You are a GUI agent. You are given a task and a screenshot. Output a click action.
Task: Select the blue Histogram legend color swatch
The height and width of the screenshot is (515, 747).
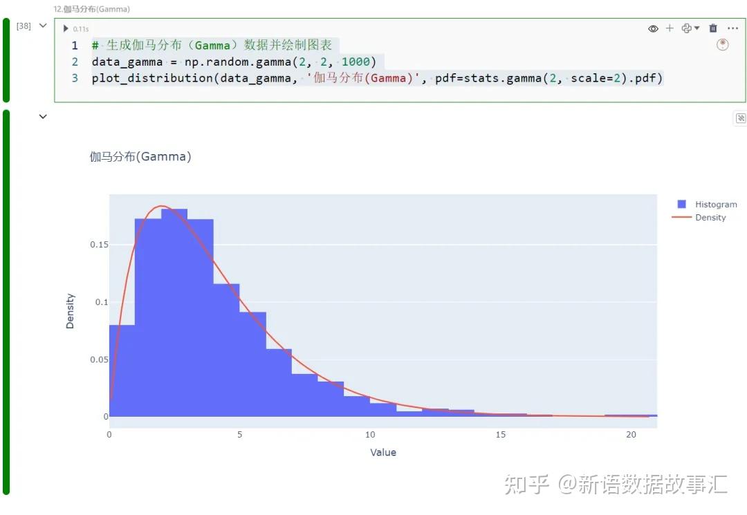point(682,203)
